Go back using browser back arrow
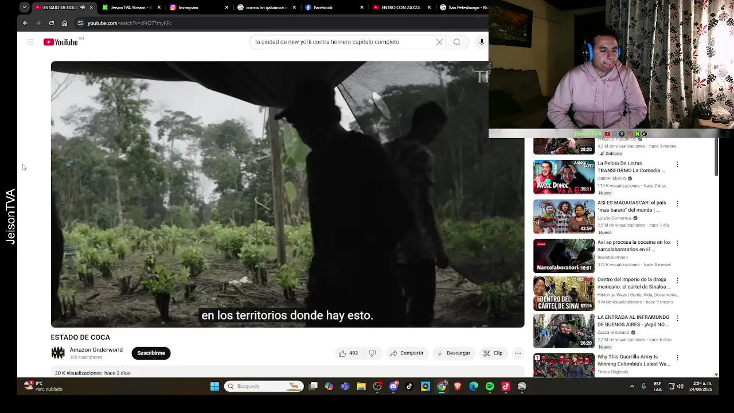The height and width of the screenshot is (413, 734). point(25,23)
